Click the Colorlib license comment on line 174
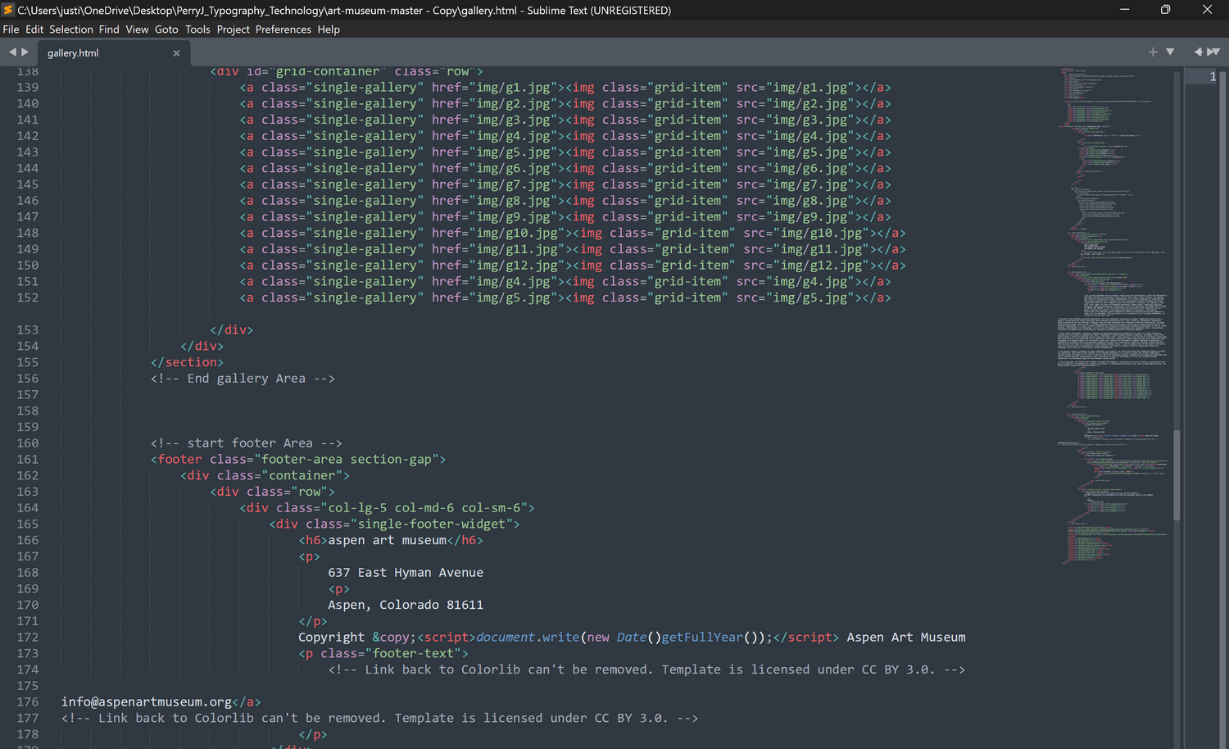The height and width of the screenshot is (749, 1229). (646, 670)
